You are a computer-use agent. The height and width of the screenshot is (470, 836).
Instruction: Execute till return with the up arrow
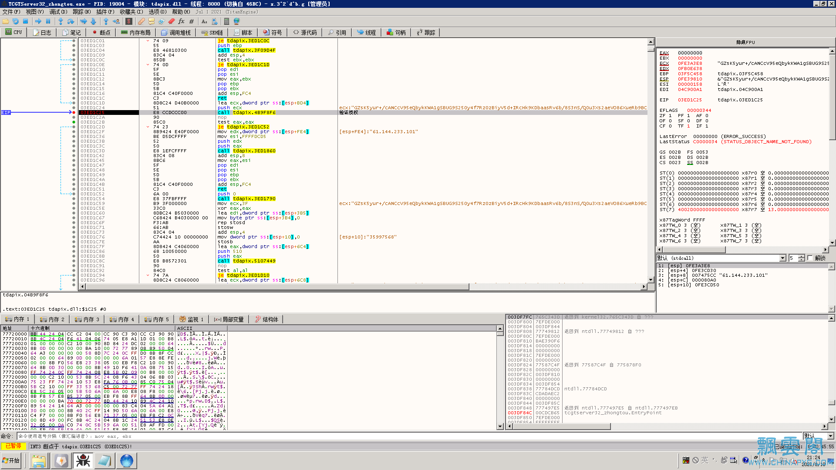(106, 21)
